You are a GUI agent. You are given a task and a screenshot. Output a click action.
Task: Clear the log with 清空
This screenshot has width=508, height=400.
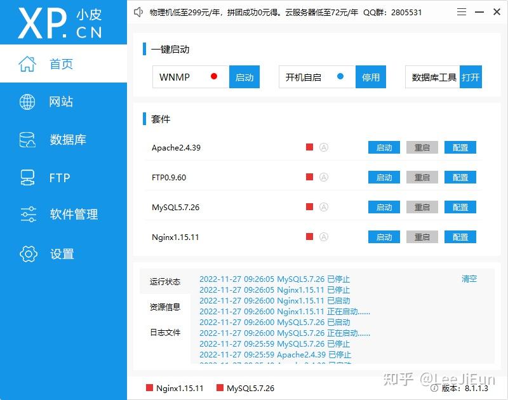[469, 279]
